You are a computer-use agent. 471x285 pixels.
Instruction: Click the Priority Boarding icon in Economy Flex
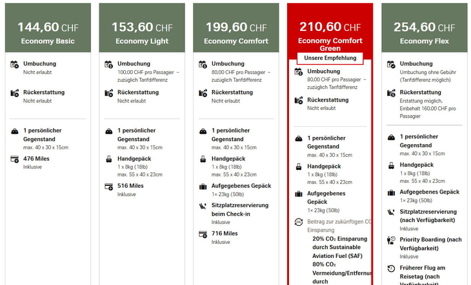pyautogui.click(x=391, y=240)
